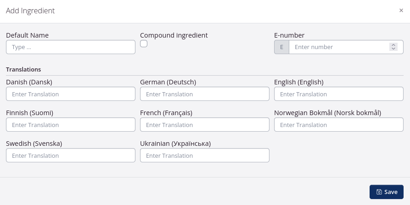Focus the E-number input field

[x=340, y=47]
